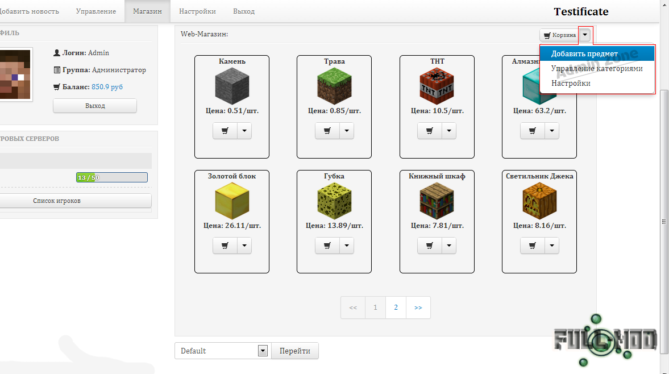Choose Настройки in the cart dropdown menu
669x374 pixels.
click(x=597, y=83)
